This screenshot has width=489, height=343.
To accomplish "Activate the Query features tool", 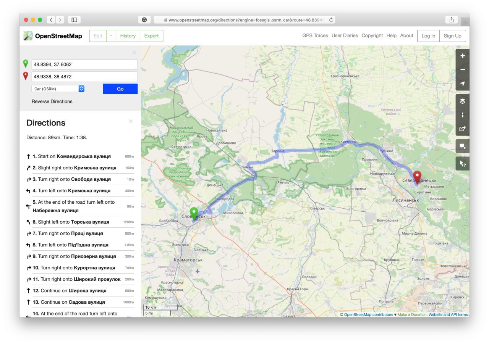I will (x=463, y=164).
